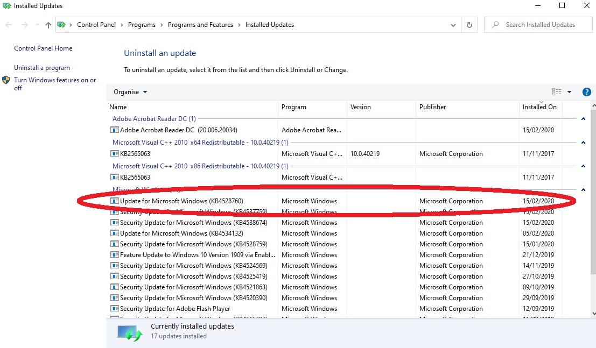Open Programs and Features breadcrumb

pos(200,25)
